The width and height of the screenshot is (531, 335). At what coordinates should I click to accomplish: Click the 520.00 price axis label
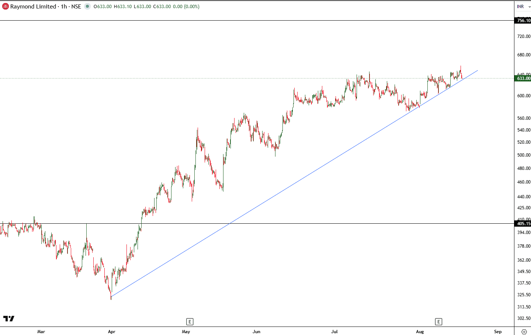coord(524,142)
